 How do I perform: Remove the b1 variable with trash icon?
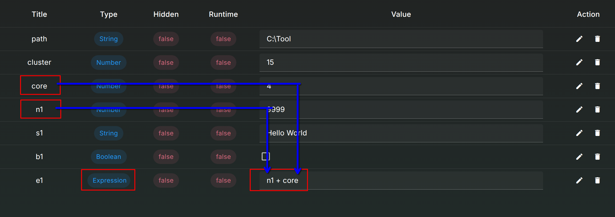coord(597,157)
